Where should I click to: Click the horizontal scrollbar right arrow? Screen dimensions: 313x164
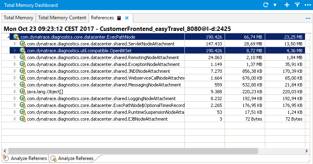click(307, 151)
